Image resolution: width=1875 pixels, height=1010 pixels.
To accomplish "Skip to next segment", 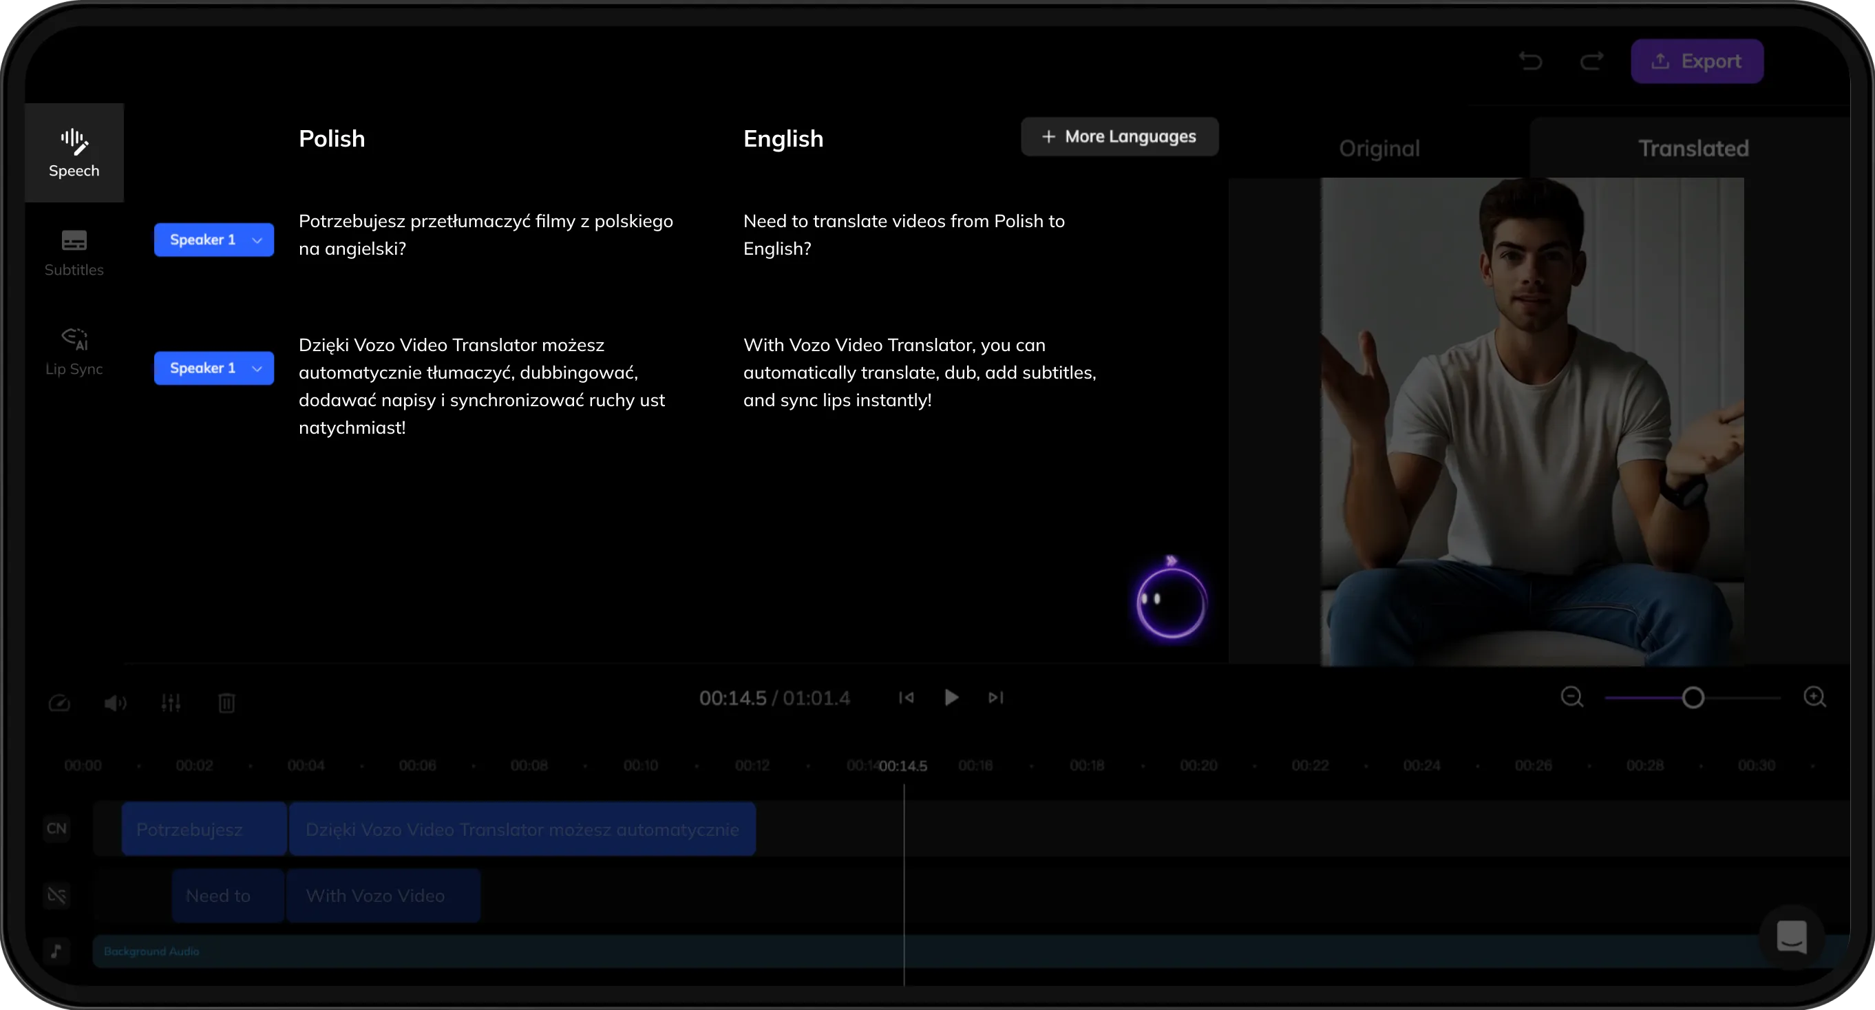I will point(996,697).
